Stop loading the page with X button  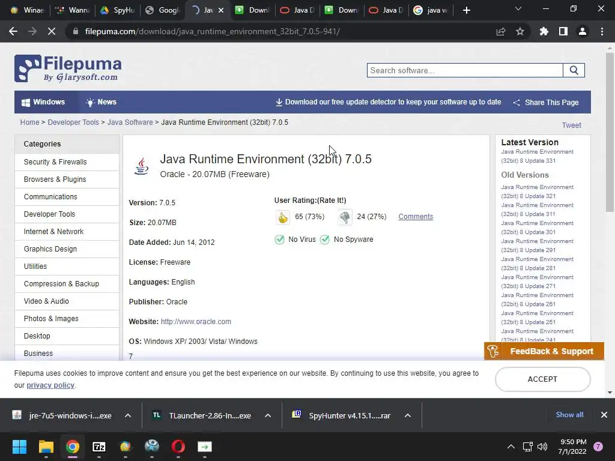point(52,31)
